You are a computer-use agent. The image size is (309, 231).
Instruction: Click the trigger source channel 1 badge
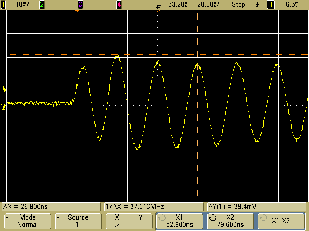tap(271, 5)
